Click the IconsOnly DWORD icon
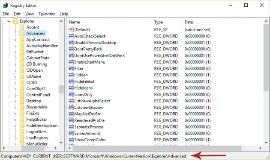Image resolution: width=270 pixels, height=160 pixels. [71, 94]
